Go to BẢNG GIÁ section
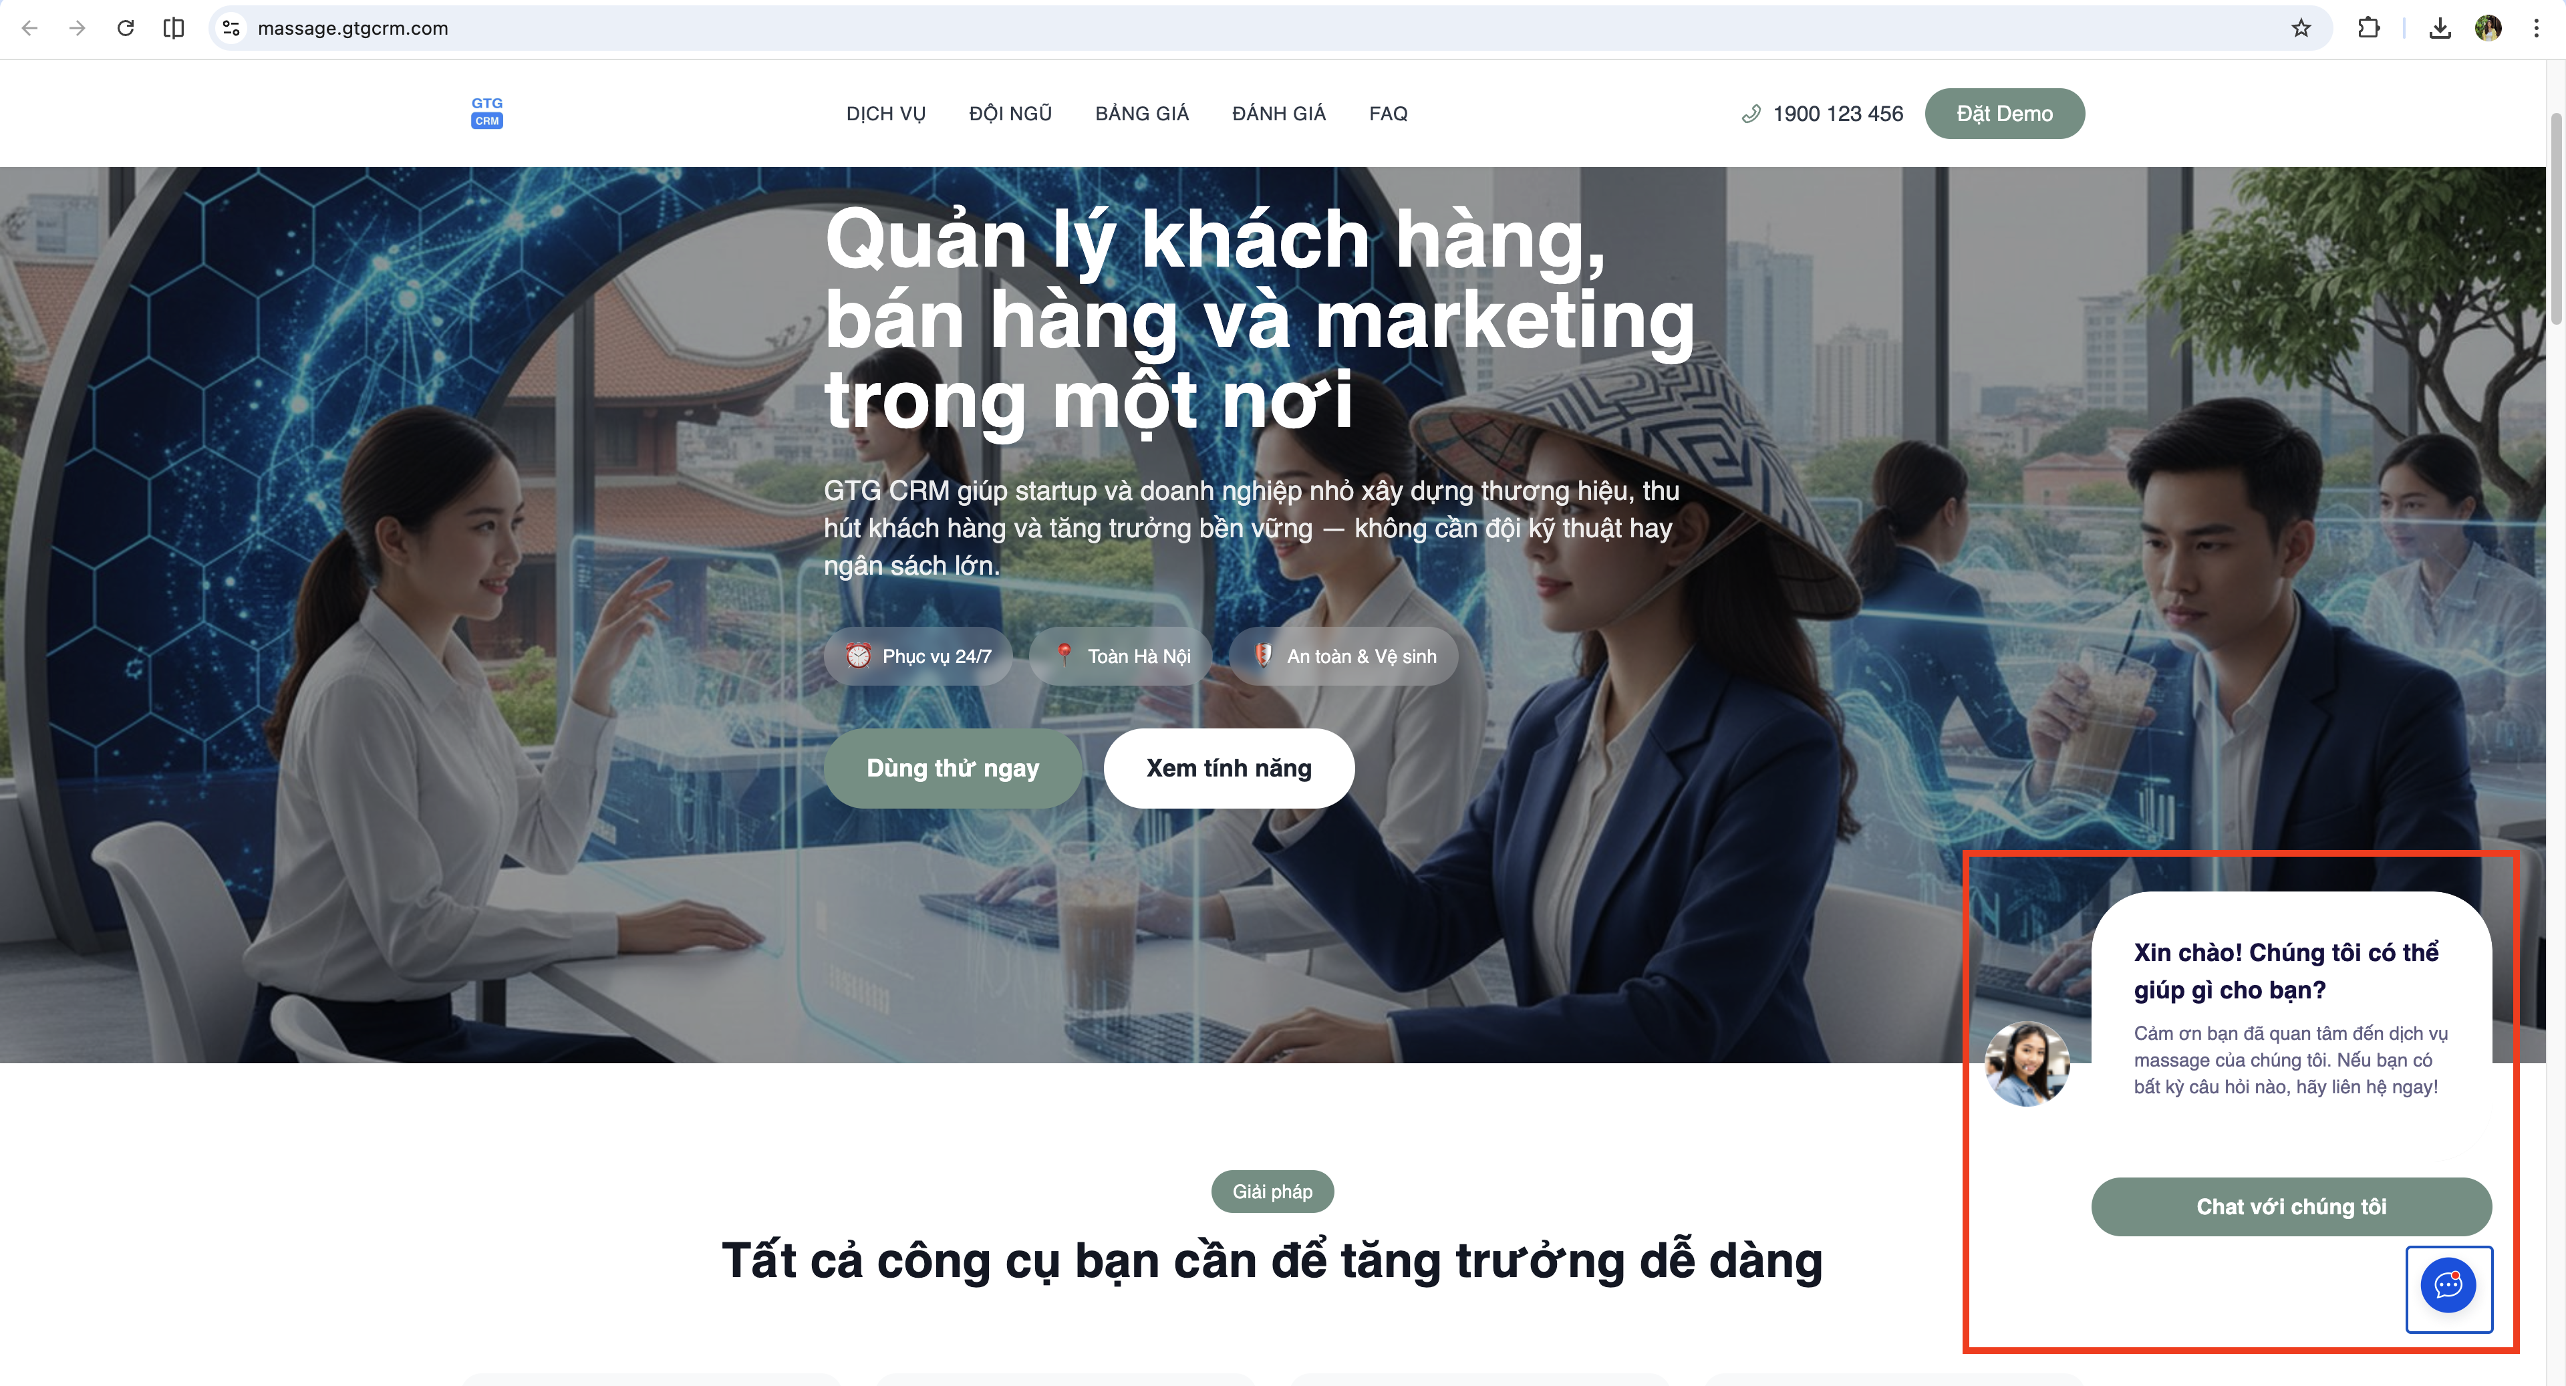 [x=1141, y=114]
